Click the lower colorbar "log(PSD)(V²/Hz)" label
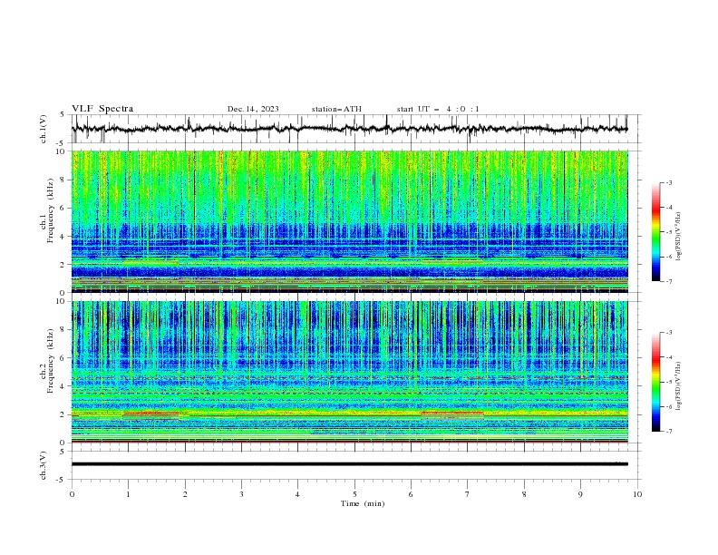Screen dimensions: 718x555 678,386
